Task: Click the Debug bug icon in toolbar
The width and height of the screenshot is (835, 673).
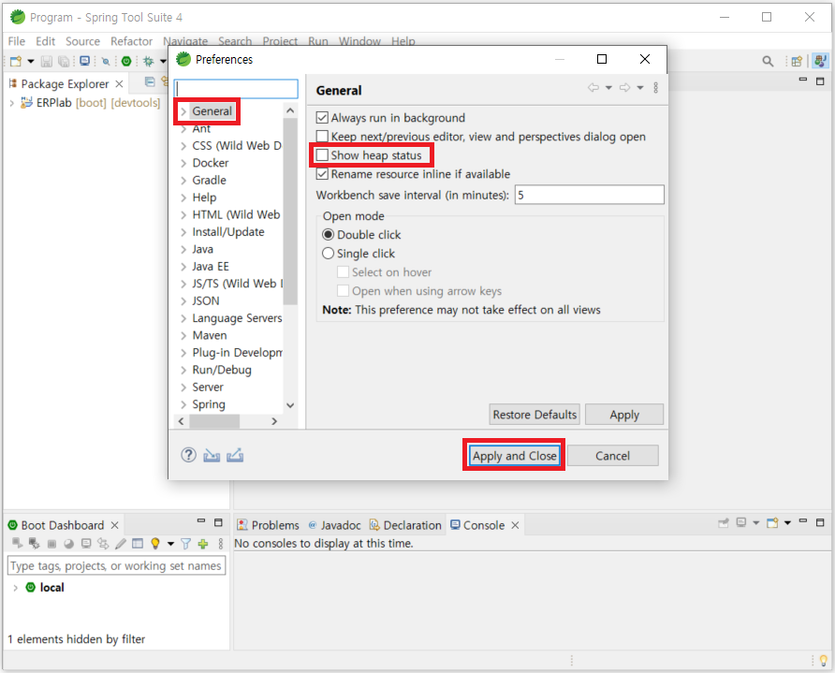Action: [149, 61]
